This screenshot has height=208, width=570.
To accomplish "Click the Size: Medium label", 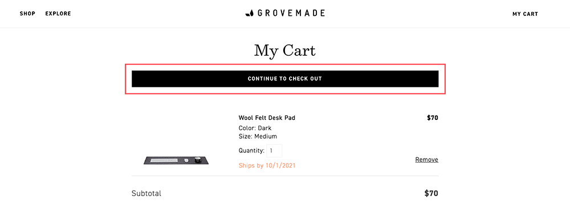I will tap(258, 136).
